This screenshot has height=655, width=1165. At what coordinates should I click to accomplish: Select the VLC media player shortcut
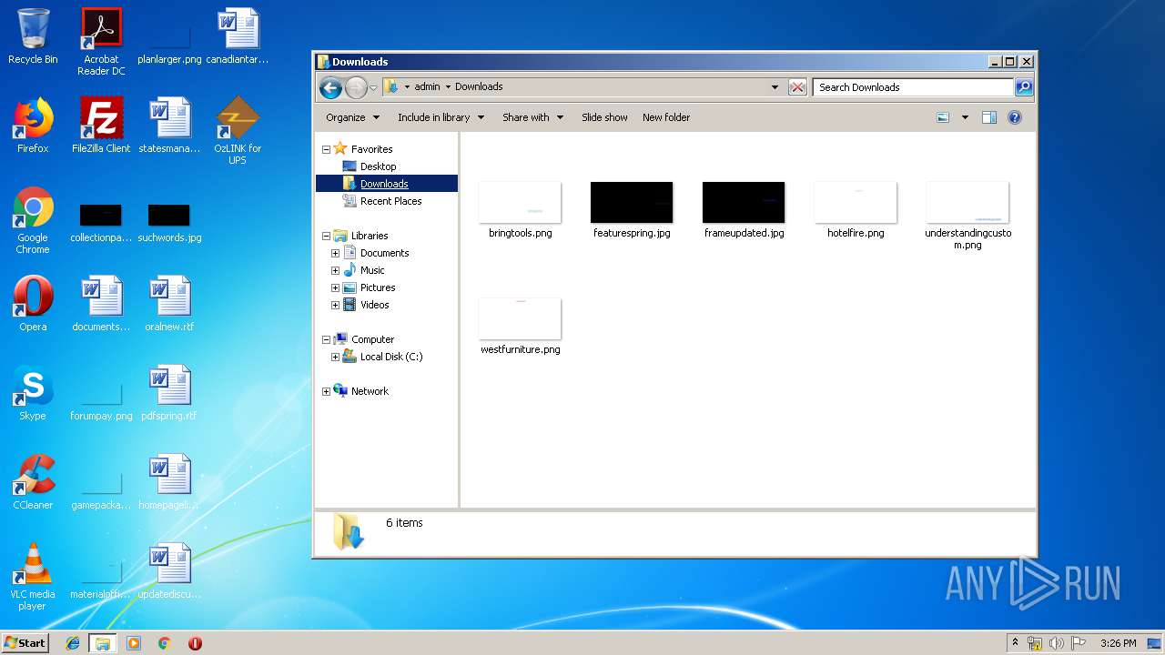pos(33,577)
